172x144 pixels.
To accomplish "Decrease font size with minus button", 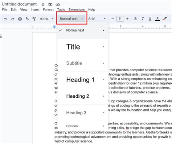I will pyautogui.click(x=112, y=19).
